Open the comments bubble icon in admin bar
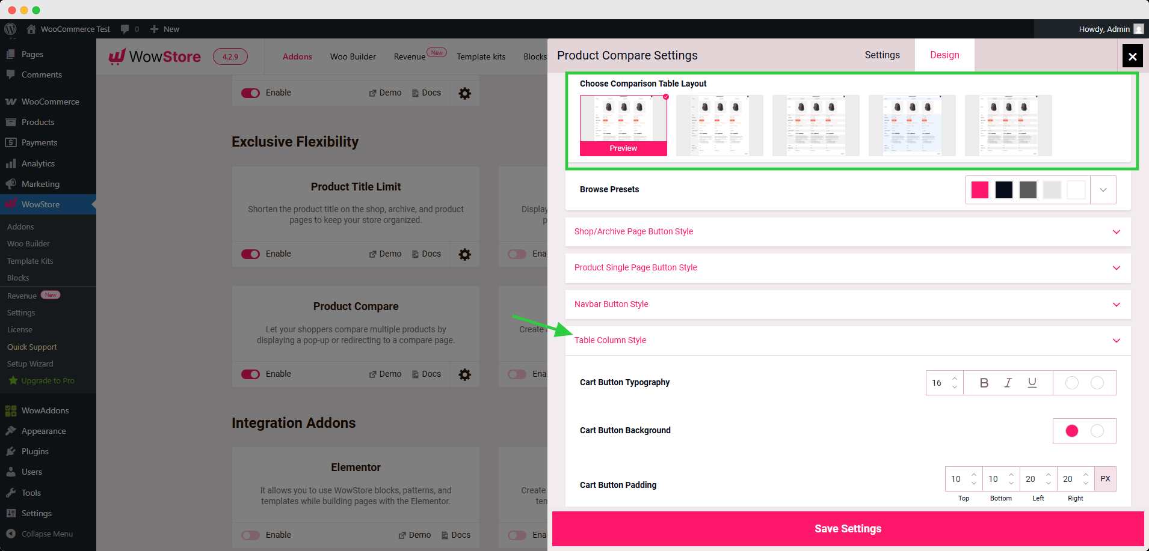Viewport: 1149px width, 551px height. pos(125,29)
